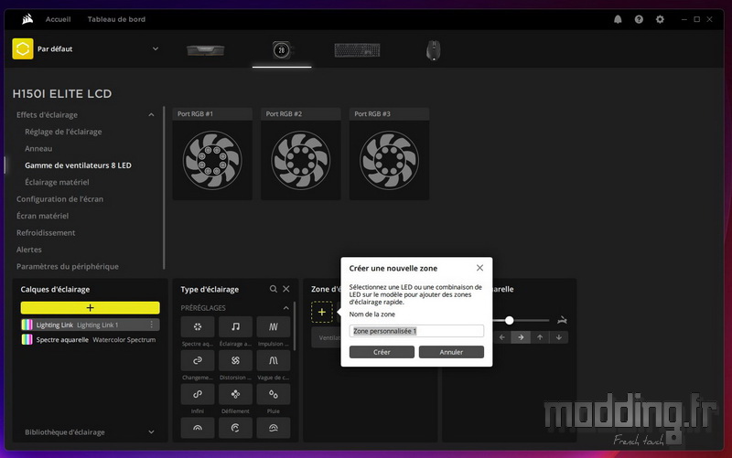The width and height of the screenshot is (732, 458).
Task: Open Éclairage matériel
Action: pos(57,182)
